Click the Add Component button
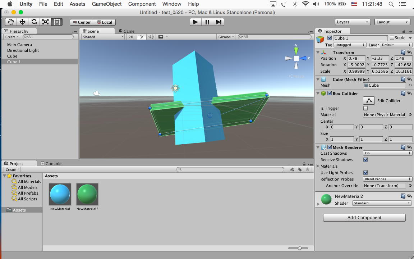This screenshot has height=259, width=414. click(364, 218)
